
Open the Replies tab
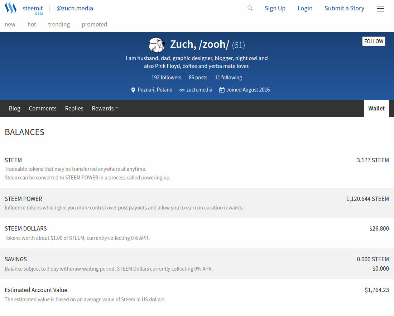click(x=74, y=108)
